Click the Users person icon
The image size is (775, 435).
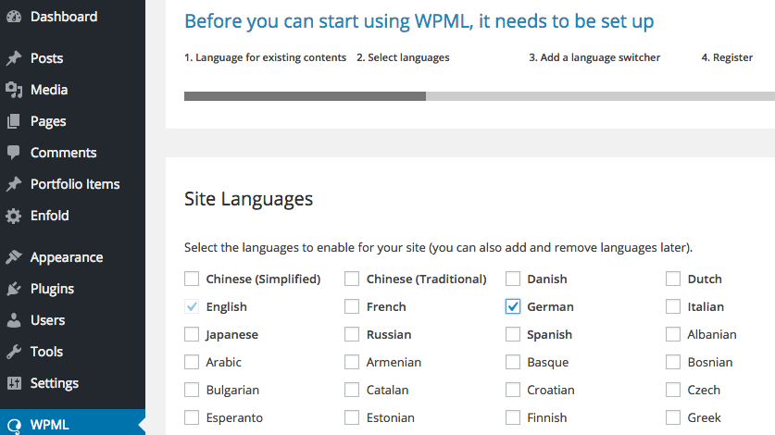pos(14,320)
